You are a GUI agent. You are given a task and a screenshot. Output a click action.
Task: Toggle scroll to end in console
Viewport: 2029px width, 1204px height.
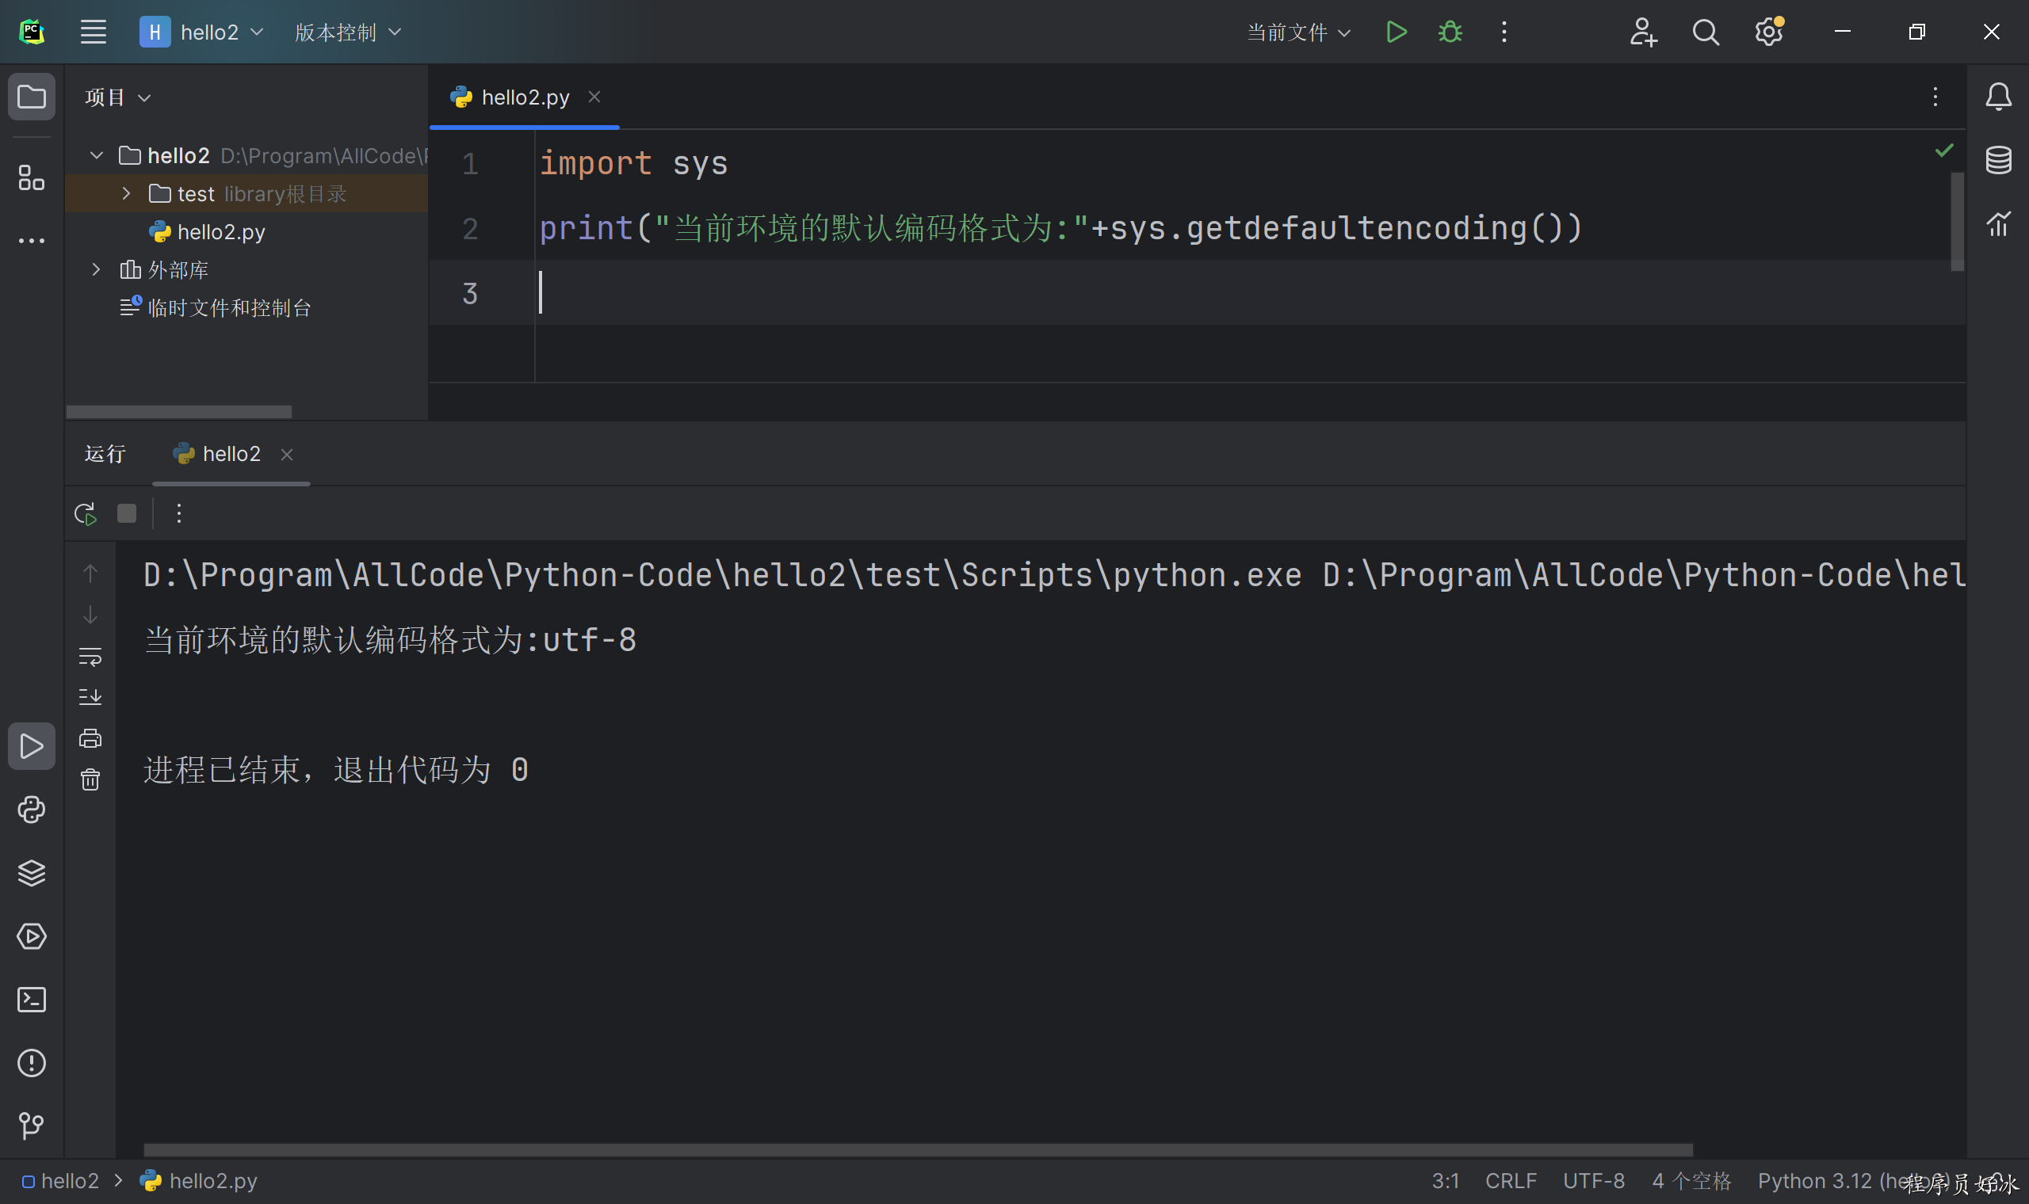[90, 697]
